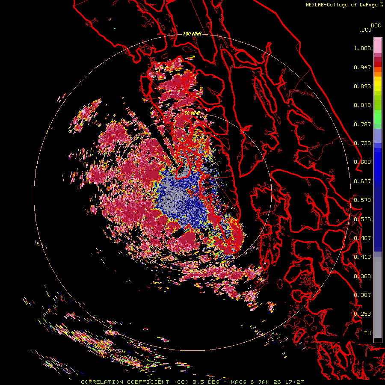Click the pink top segment of the color bar
The width and height of the screenshot is (385, 385).
pos(378,45)
